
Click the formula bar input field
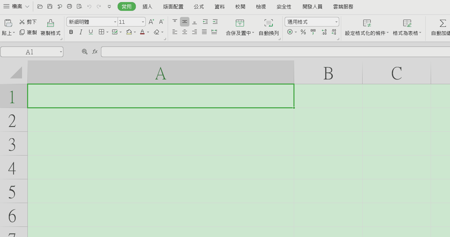pos(275,52)
